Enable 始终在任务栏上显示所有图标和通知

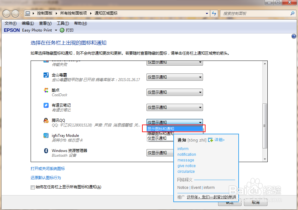pyautogui.click(x=33, y=187)
